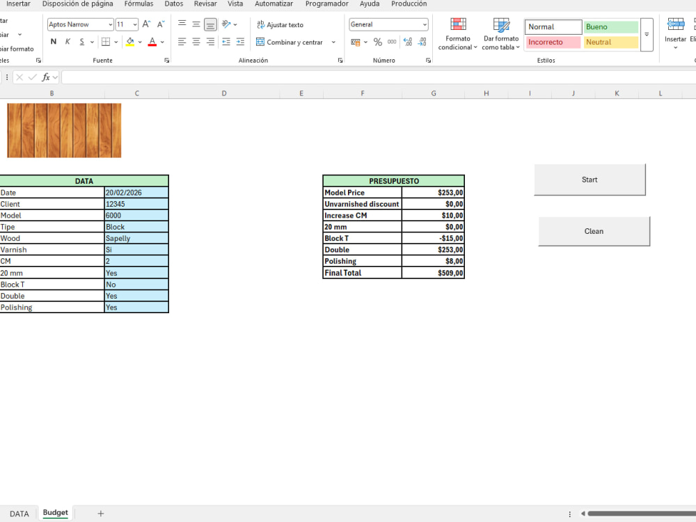Click the borders icon

(106, 42)
